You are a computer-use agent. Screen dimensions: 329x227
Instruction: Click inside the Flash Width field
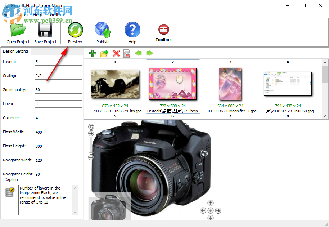point(58,132)
